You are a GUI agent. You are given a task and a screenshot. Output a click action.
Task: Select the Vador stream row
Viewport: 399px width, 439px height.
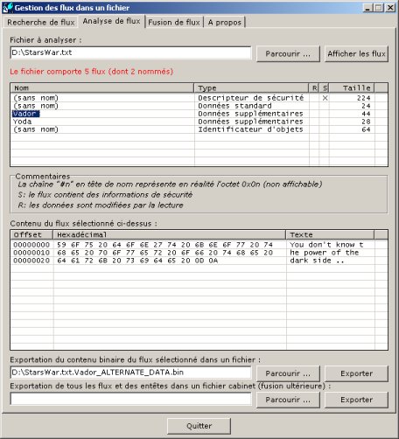click(199, 114)
